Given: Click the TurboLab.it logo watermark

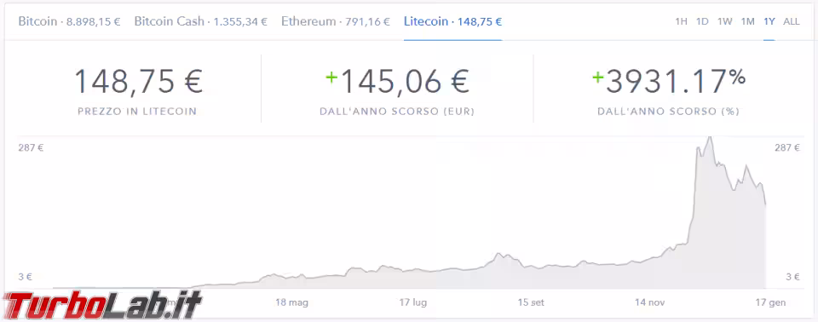Looking at the screenshot, I should (x=101, y=306).
